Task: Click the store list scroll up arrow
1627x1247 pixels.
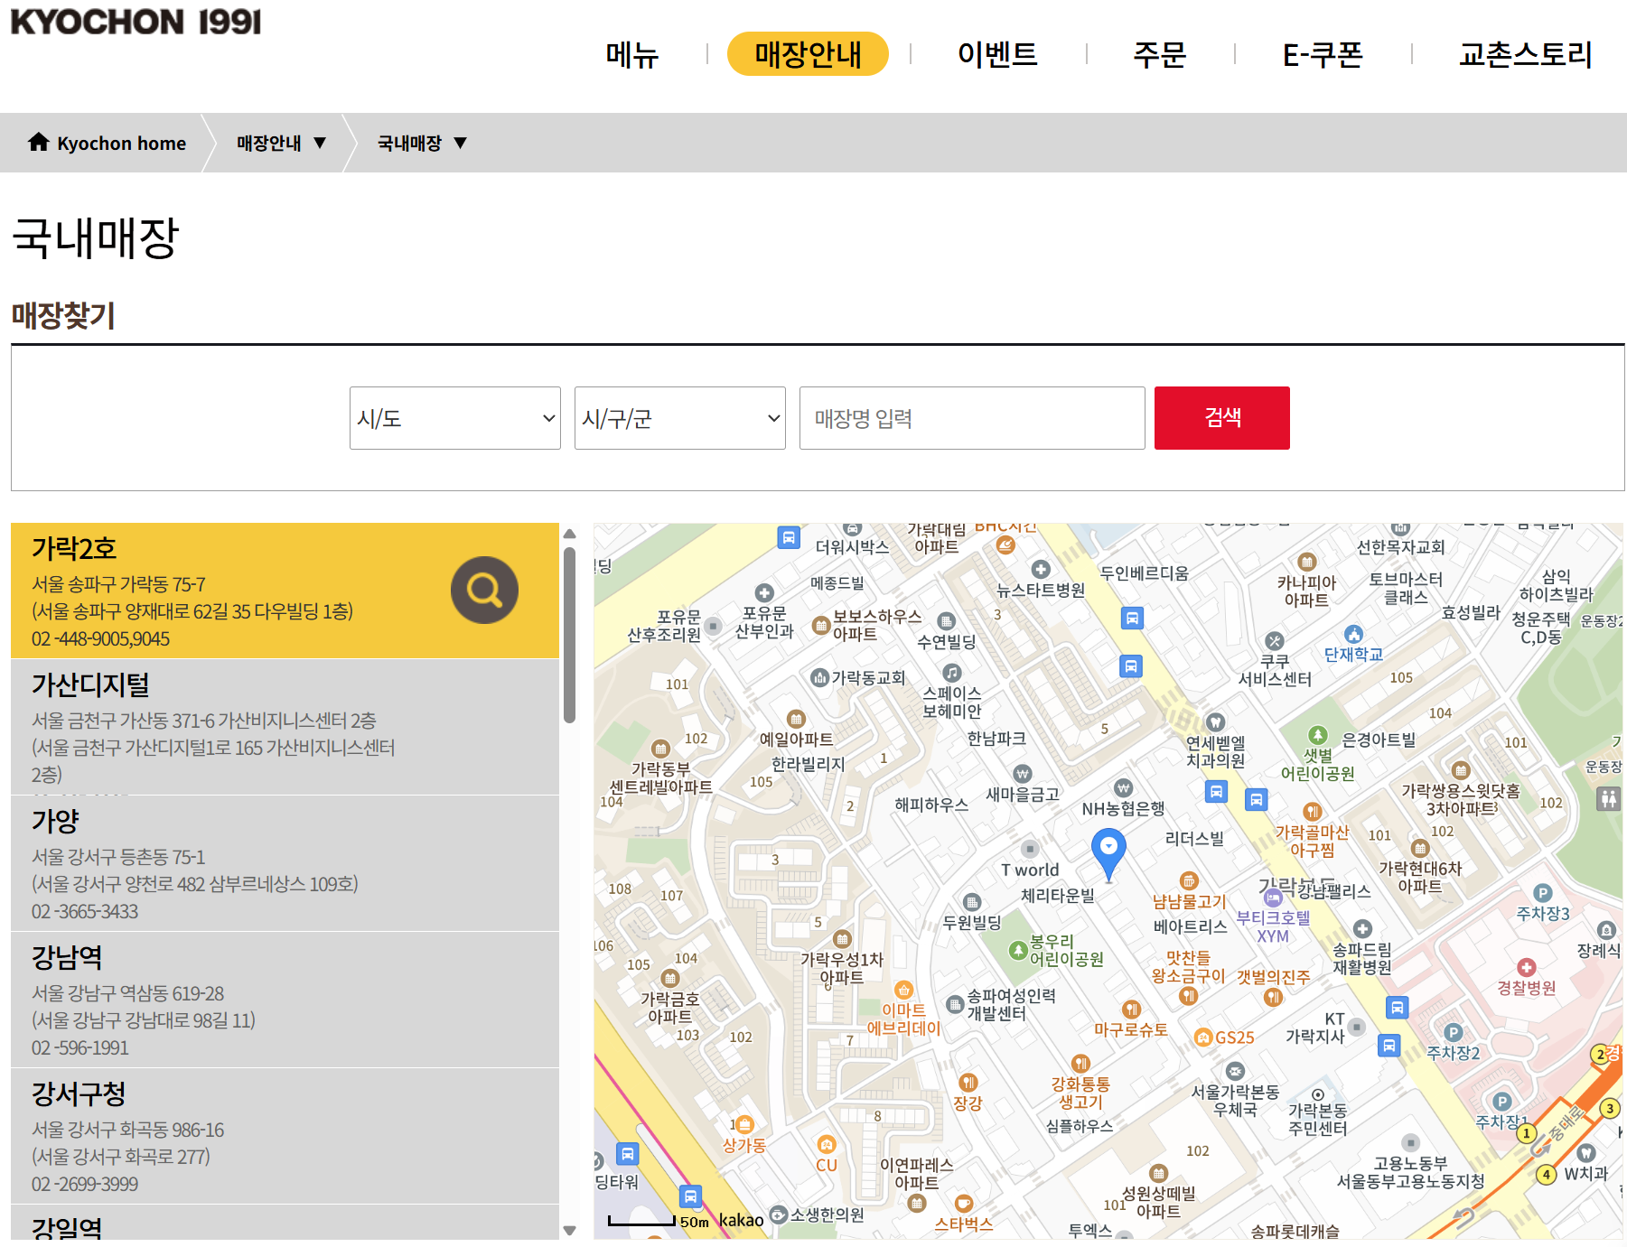Action: tap(569, 534)
